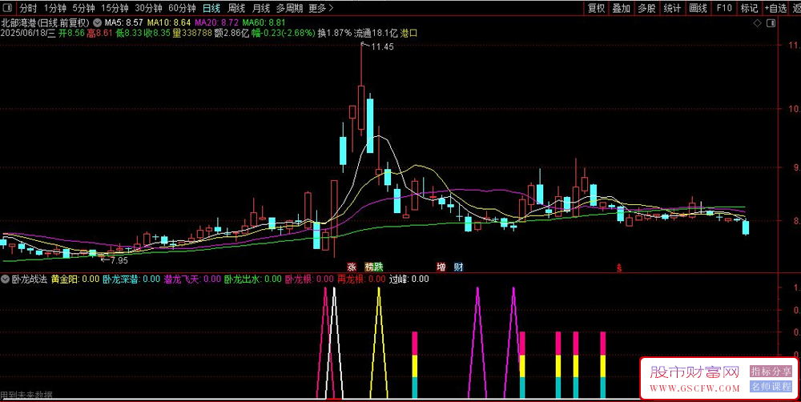Click the 11.45 high price label

point(382,47)
